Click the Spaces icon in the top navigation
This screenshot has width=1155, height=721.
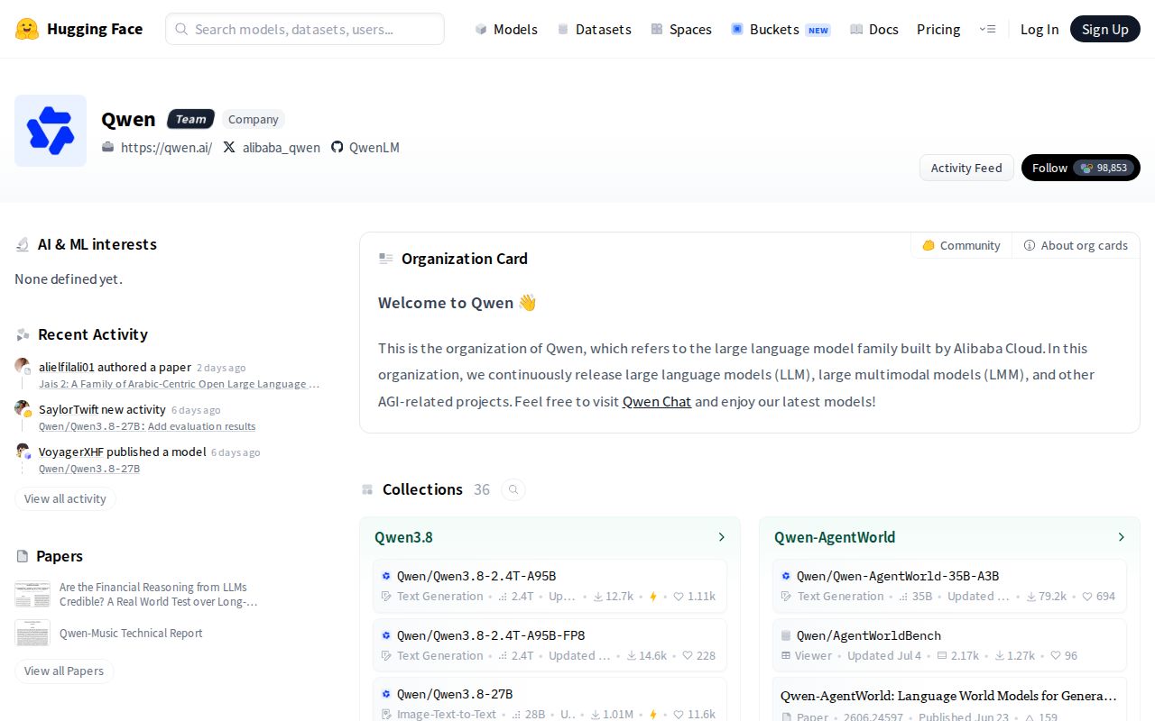[x=657, y=29]
